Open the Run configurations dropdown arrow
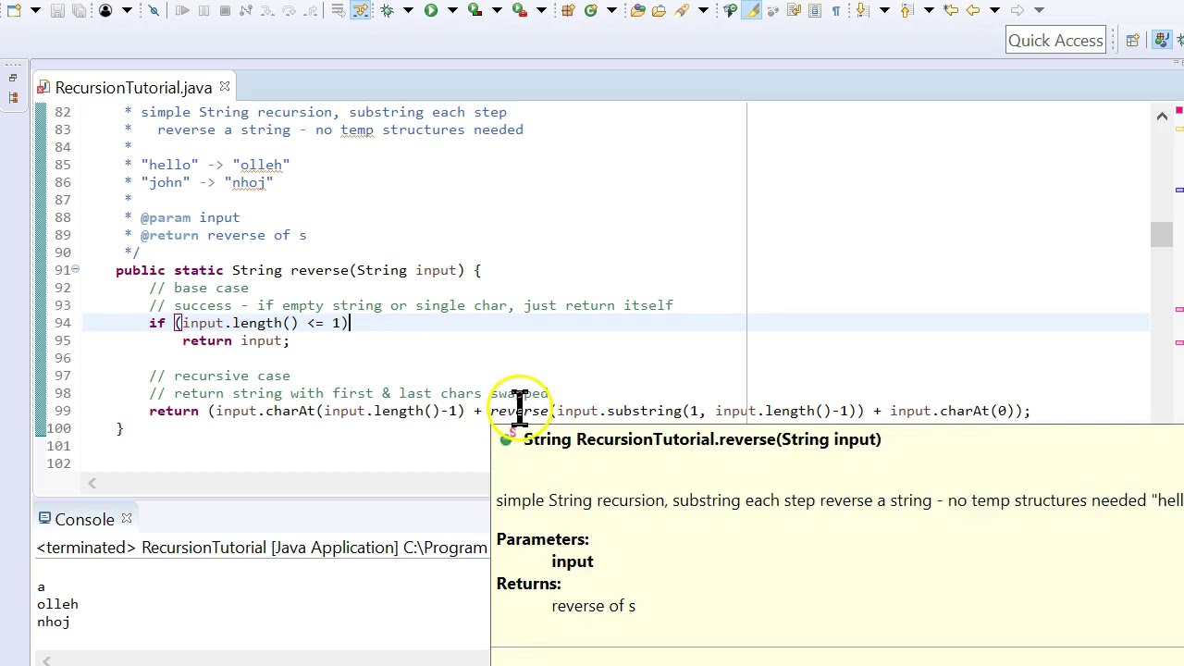The width and height of the screenshot is (1184, 666). tap(452, 10)
